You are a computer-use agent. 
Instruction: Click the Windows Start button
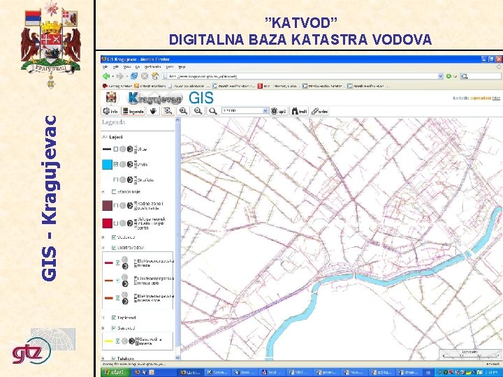[x=115, y=372]
